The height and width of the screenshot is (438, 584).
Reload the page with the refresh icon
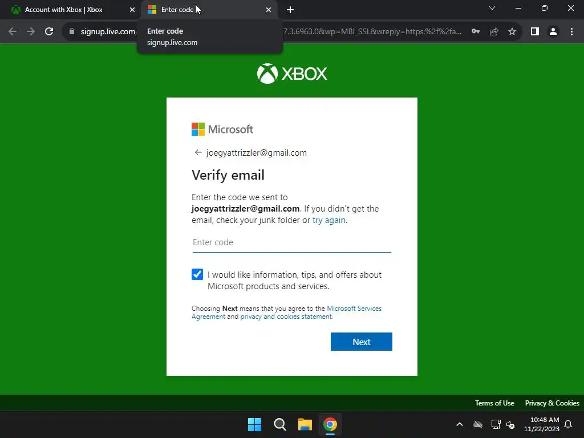tap(49, 32)
